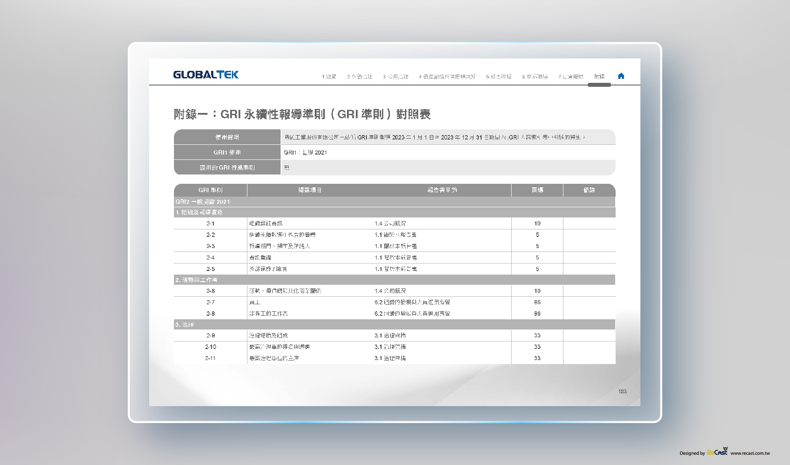Screen dimensions: 790x465
Task: Click the ReCast designer logo
Action: pyautogui.click(x=717, y=451)
